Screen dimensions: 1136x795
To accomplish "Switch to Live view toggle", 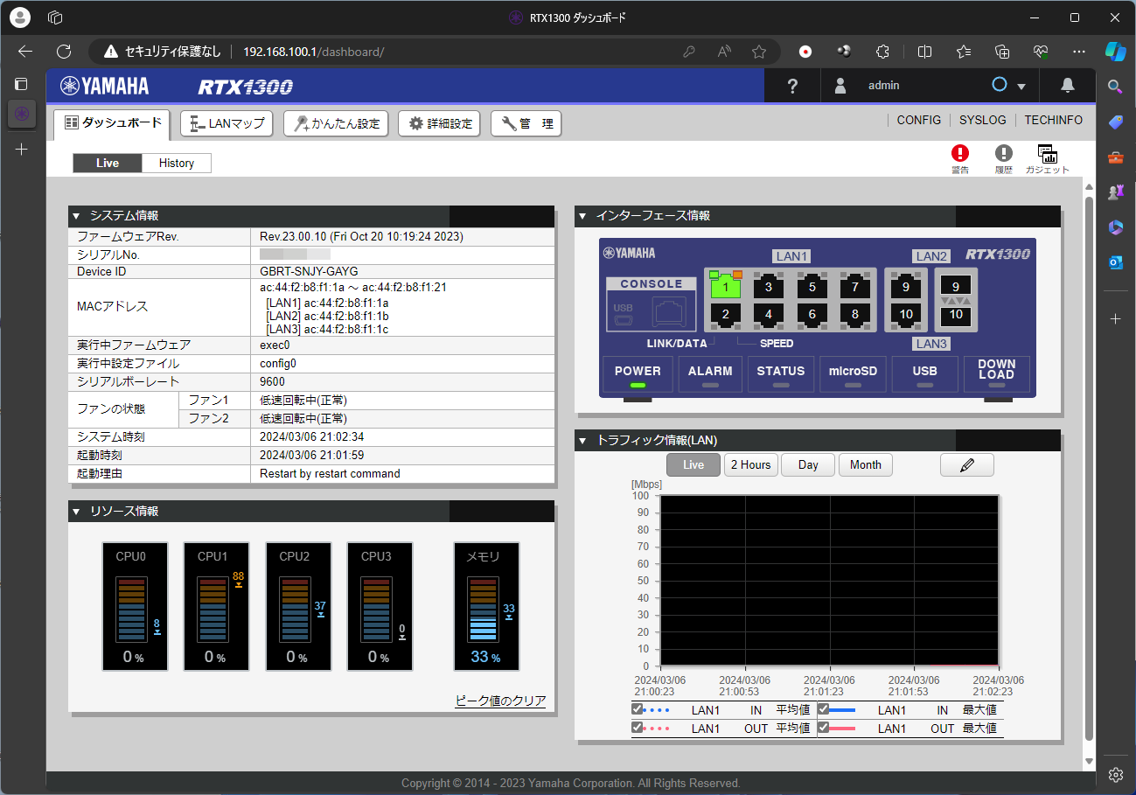I will point(107,163).
